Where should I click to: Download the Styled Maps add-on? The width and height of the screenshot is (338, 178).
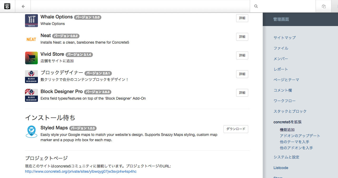(236, 129)
